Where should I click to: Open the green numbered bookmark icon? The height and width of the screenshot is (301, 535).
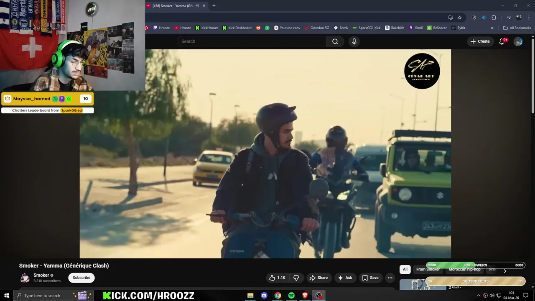pos(267,28)
